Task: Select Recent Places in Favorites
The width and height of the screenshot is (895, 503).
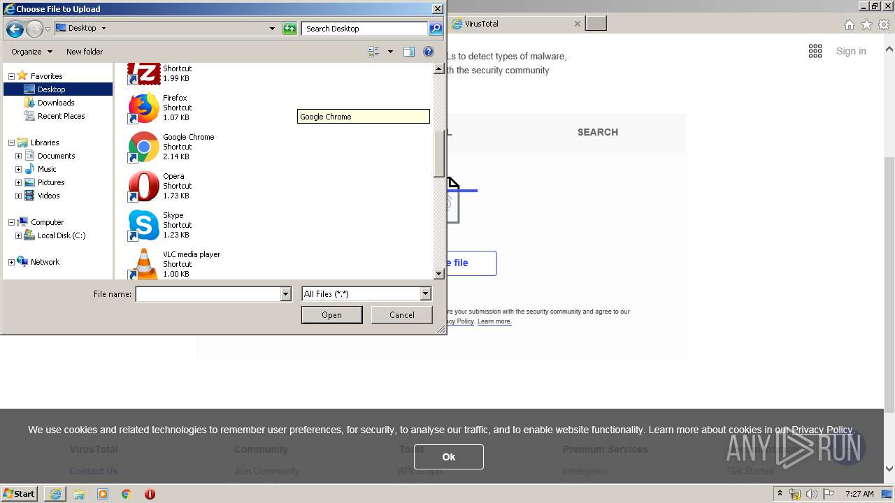Action: pyautogui.click(x=62, y=116)
